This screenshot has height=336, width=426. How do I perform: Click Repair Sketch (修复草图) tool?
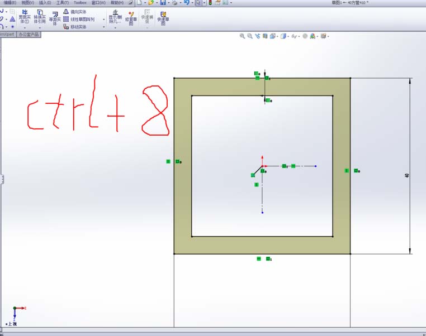(131, 18)
